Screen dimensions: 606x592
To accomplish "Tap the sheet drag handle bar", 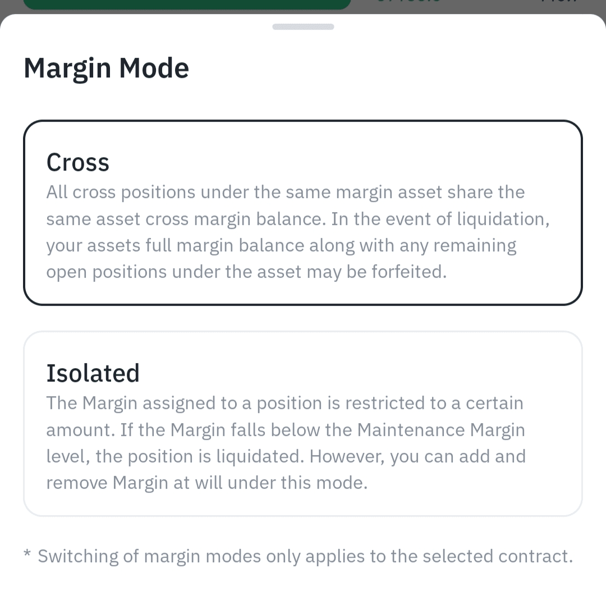I will (303, 26).
